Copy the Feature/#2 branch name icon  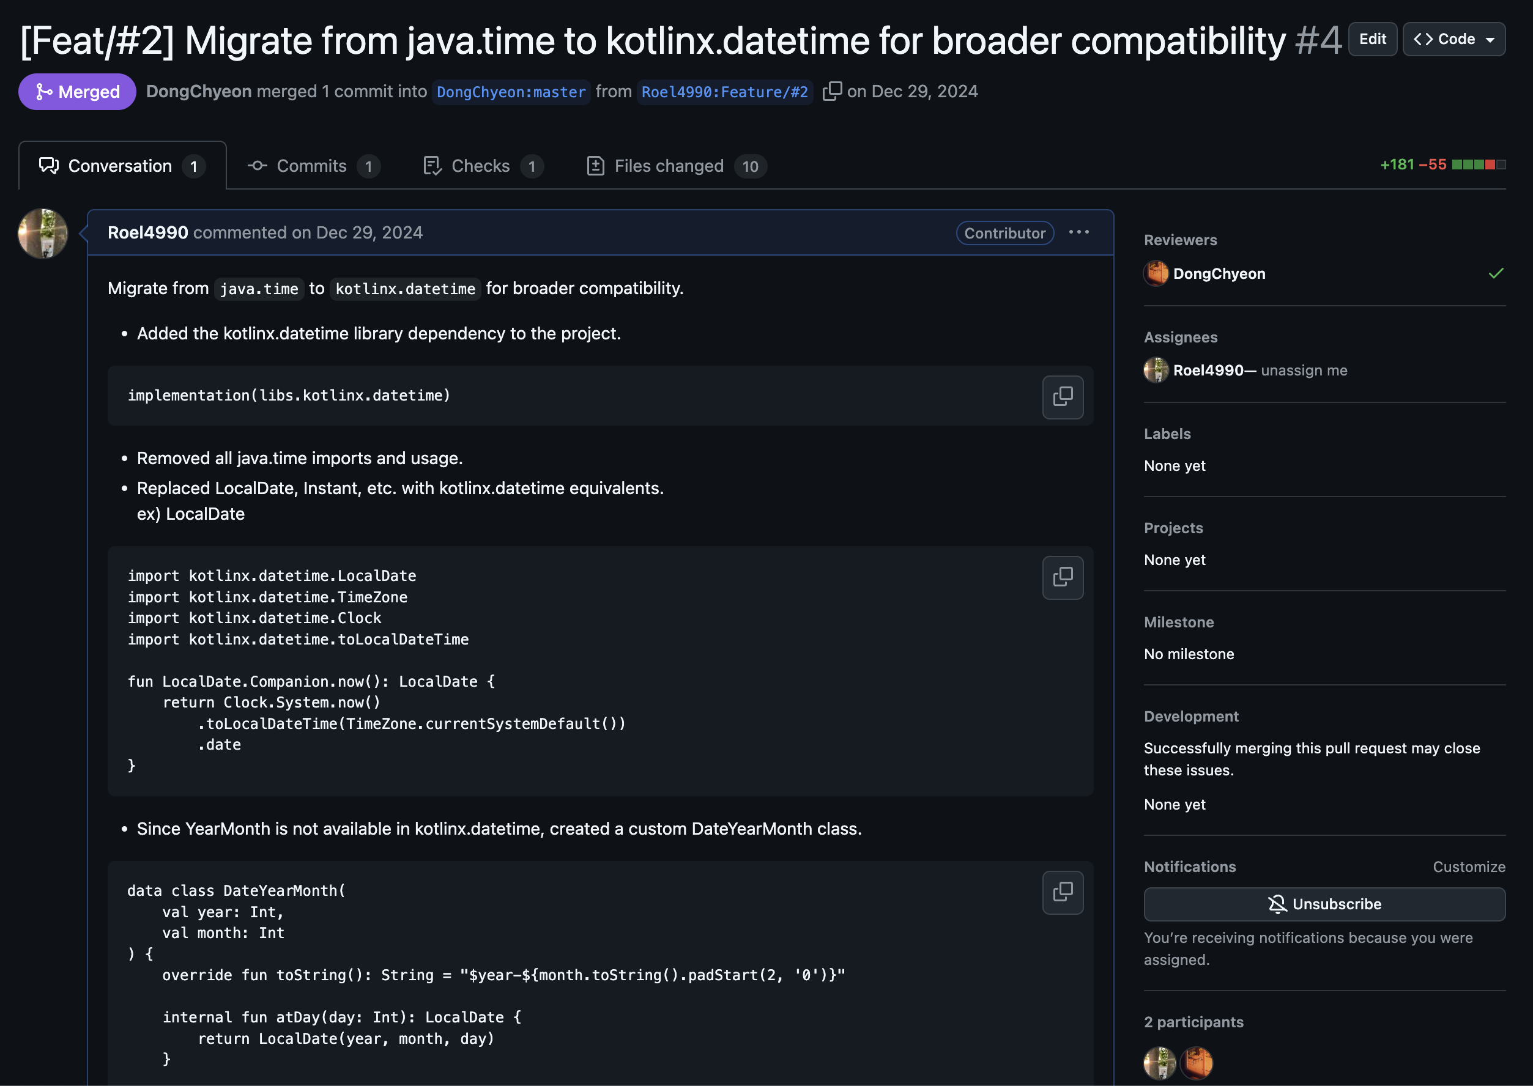click(x=831, y=91)
